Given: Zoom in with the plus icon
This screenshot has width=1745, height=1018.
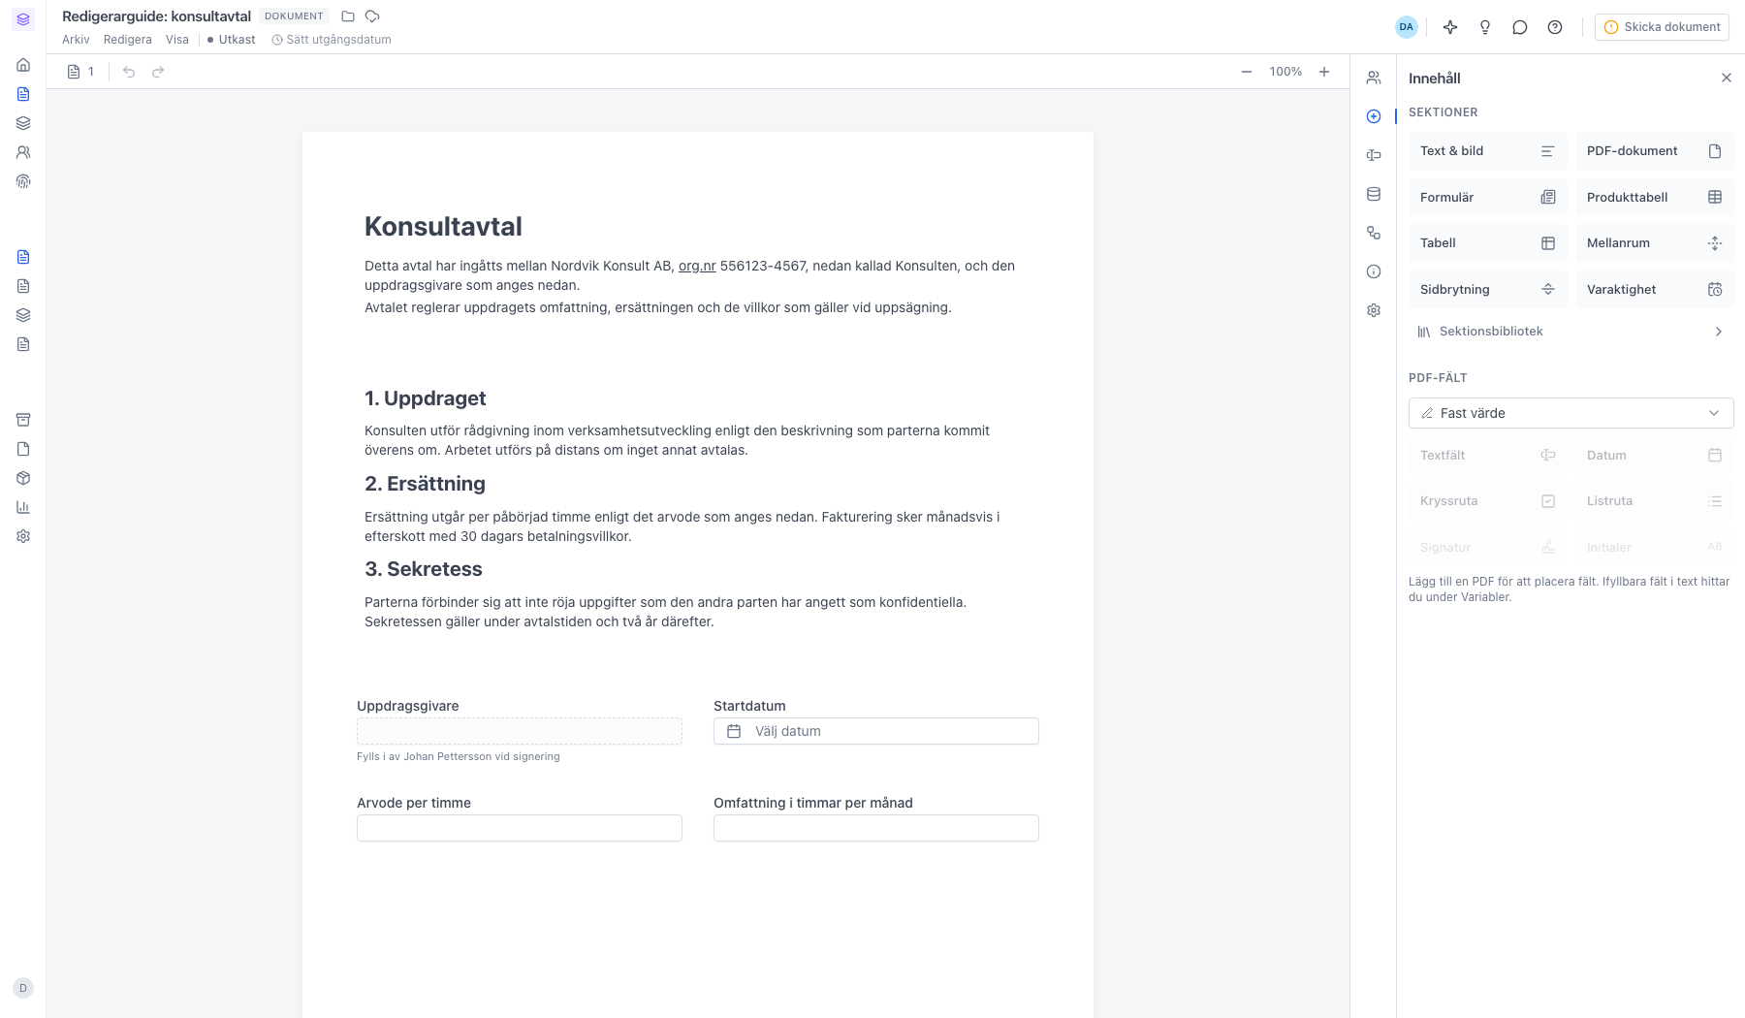Looking at the screenshot, I should (x=1324, y=72).
